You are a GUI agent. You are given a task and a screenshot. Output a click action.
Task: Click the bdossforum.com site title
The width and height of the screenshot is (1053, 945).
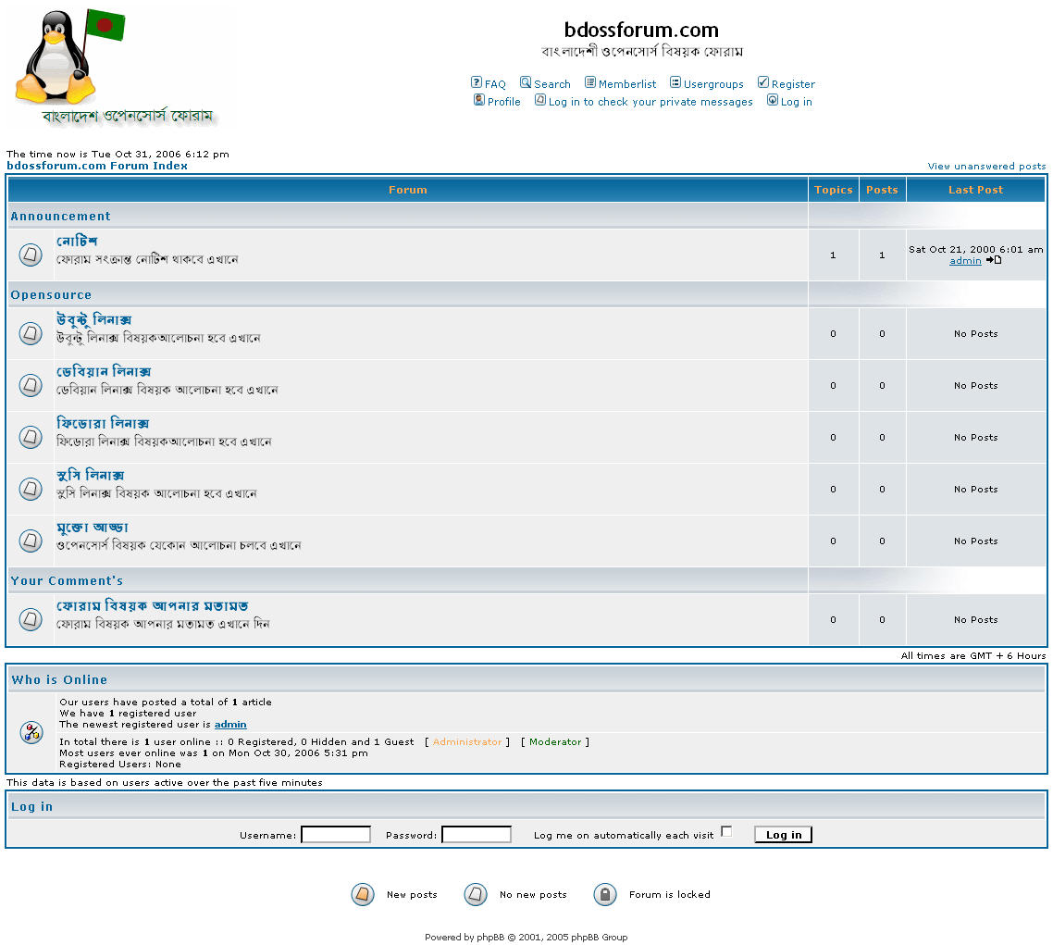click(x=641, y=30)
